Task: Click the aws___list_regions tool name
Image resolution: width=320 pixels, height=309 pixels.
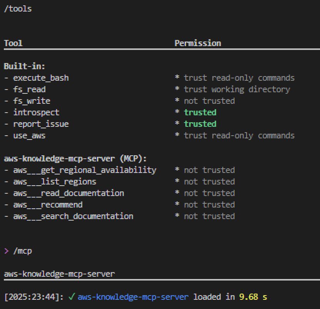Action: [55, 182]
